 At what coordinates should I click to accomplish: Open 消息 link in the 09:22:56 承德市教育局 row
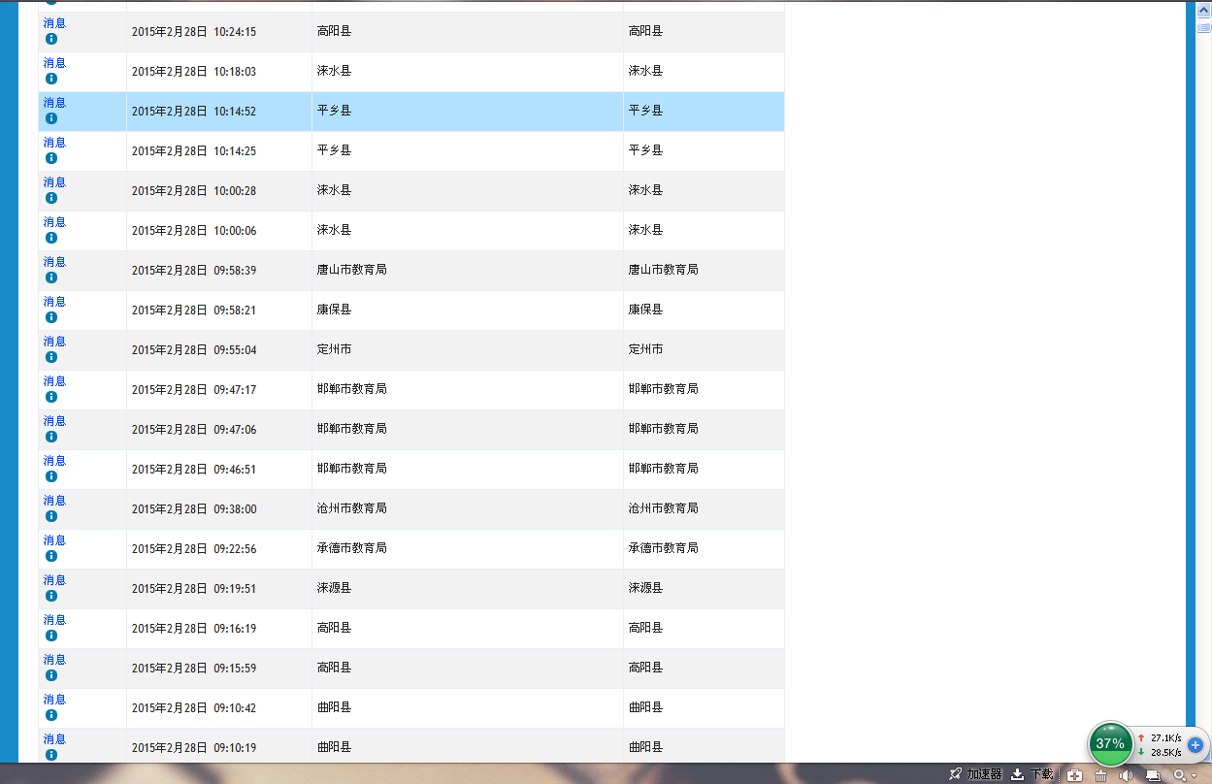[54, 539]
